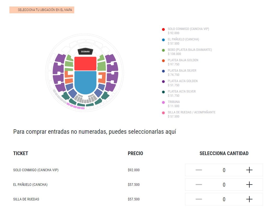Screen dimensions: 269x208
Task: Click the SILLA DE RUEDAS quantity field
Action: coord(224,199)
